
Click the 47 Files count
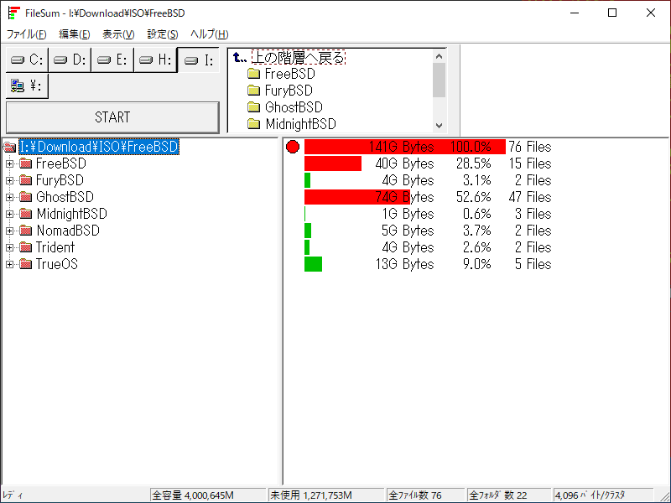point(530,197)
